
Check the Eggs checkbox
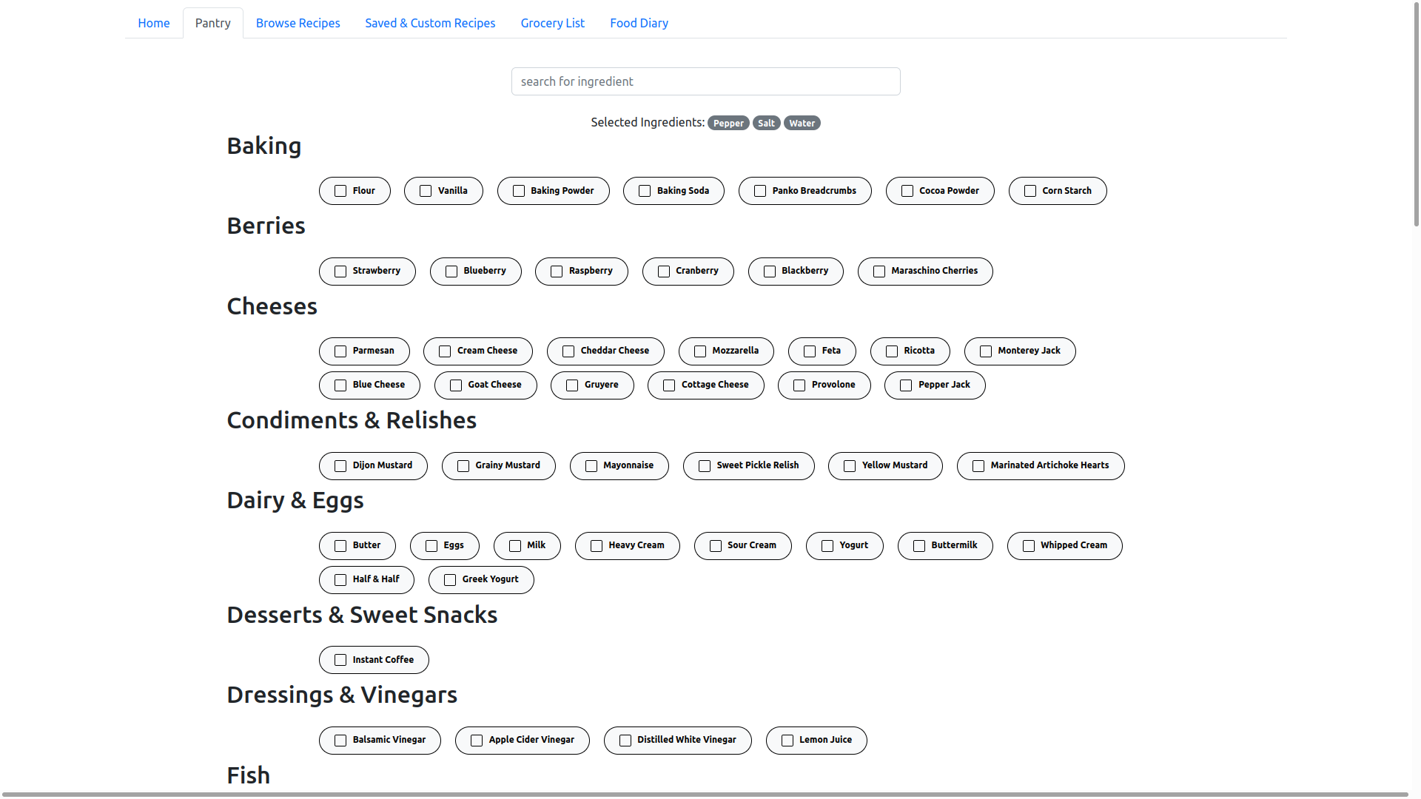431,546
